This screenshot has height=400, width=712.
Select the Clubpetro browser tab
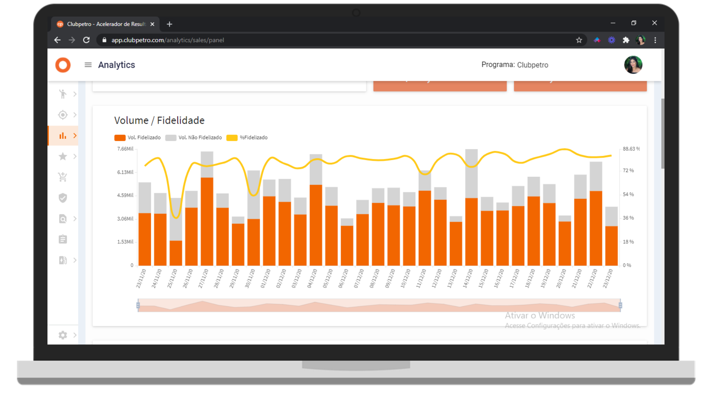tap(106, 24)
